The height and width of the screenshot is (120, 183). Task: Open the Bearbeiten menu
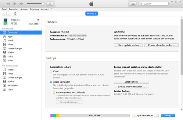pyautogui.click(x=13, y=9)
